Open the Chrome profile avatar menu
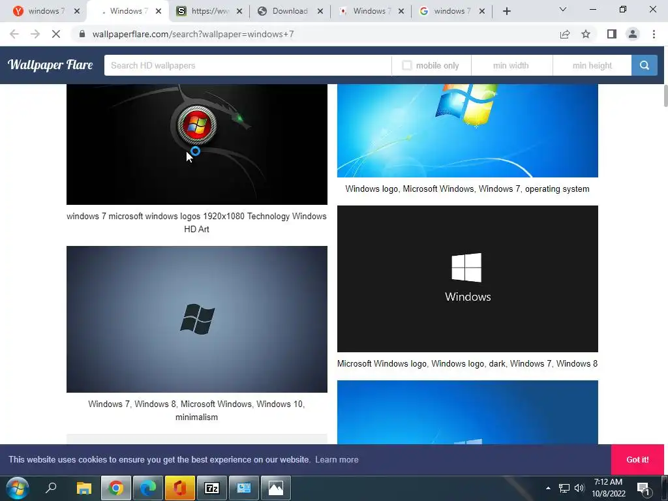 (x=633, y=34)
